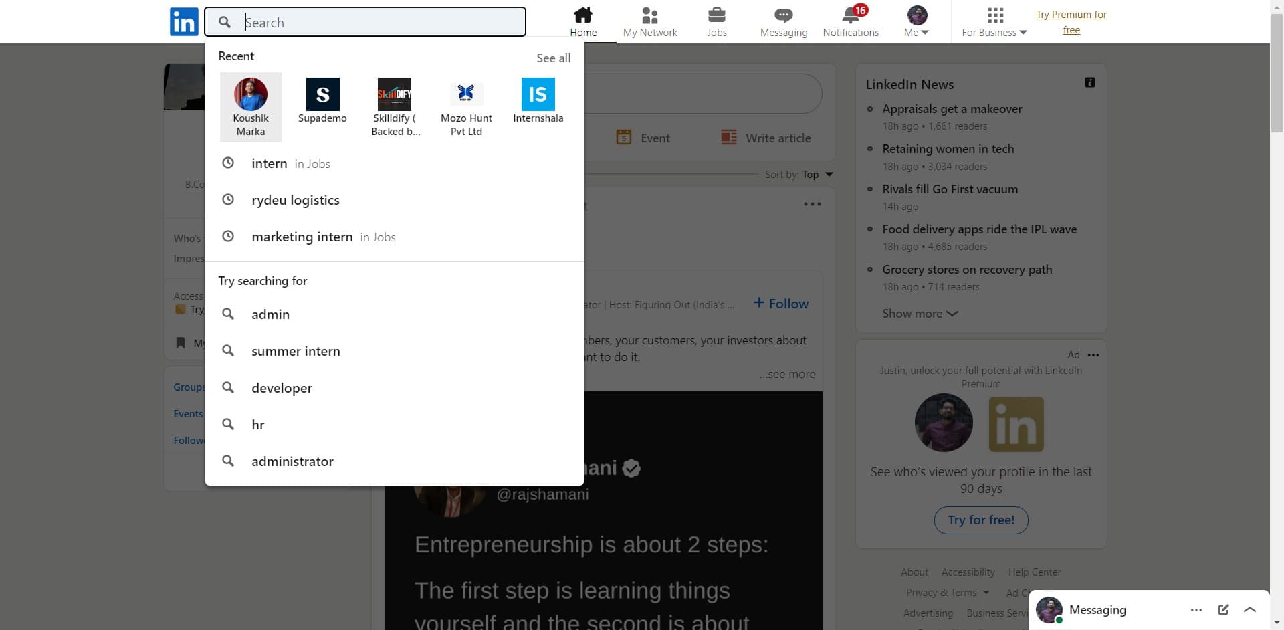
Task: Expand Show more under LinkedIn News
Action: click(920, 313)
